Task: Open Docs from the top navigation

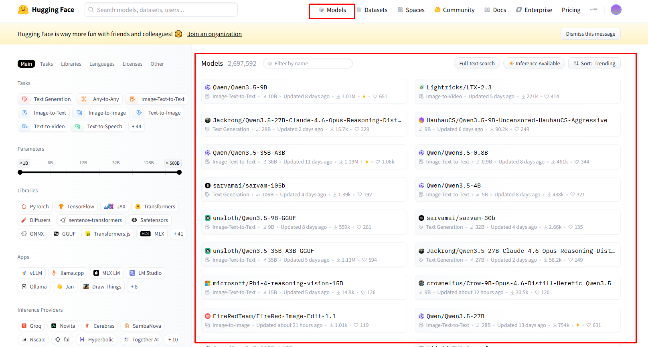Action: [495, 10]
